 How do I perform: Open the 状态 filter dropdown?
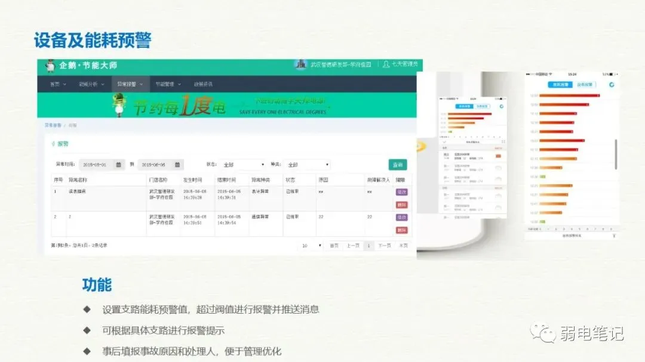(242, 165)
